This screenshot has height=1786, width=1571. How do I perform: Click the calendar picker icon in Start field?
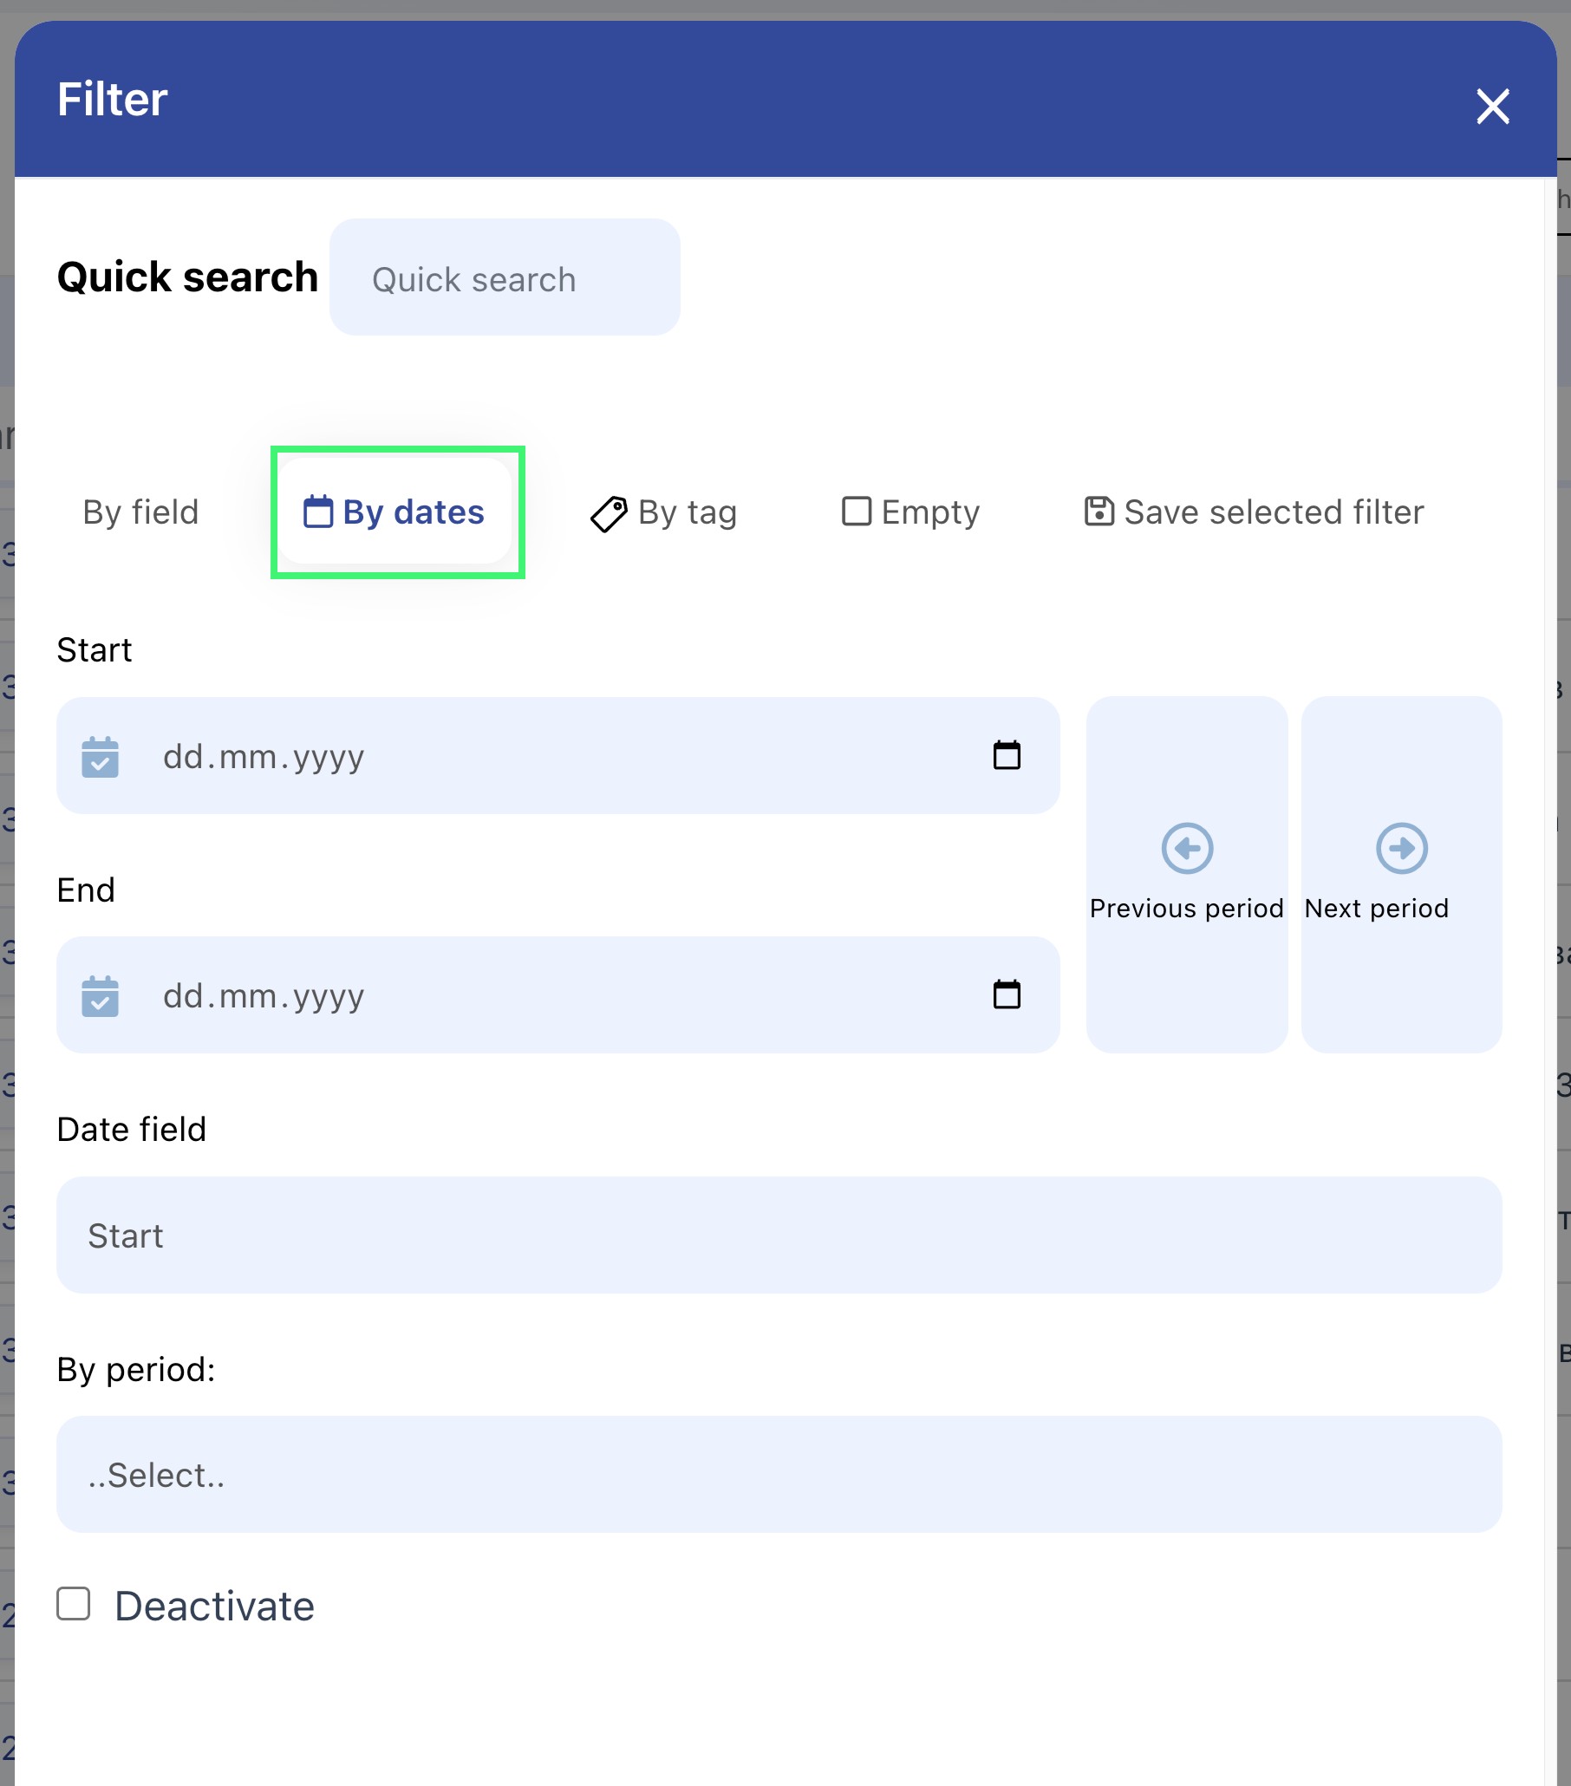[x=1007, y=755]
